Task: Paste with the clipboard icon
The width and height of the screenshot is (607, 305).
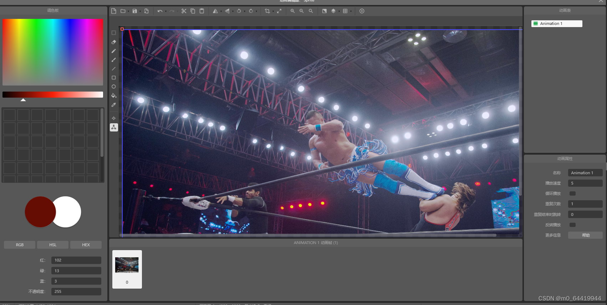Action: tap(202, 11)
